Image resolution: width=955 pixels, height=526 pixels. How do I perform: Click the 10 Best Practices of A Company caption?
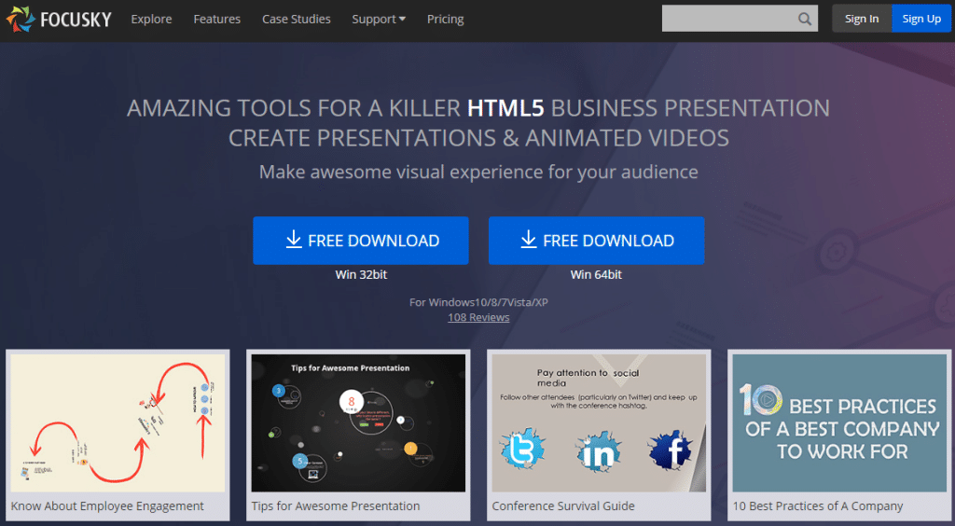[x=817, y=505]
